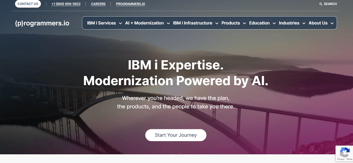Viewport: 353px width, 163px height.
Task: Select the Education menu item
Action: (x=259, y=23)
